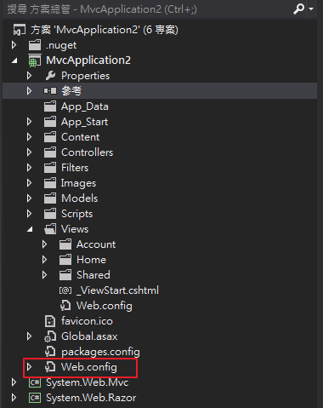
Task: Select the System.Web.Razor project name
Action: (x=91, y=398)
